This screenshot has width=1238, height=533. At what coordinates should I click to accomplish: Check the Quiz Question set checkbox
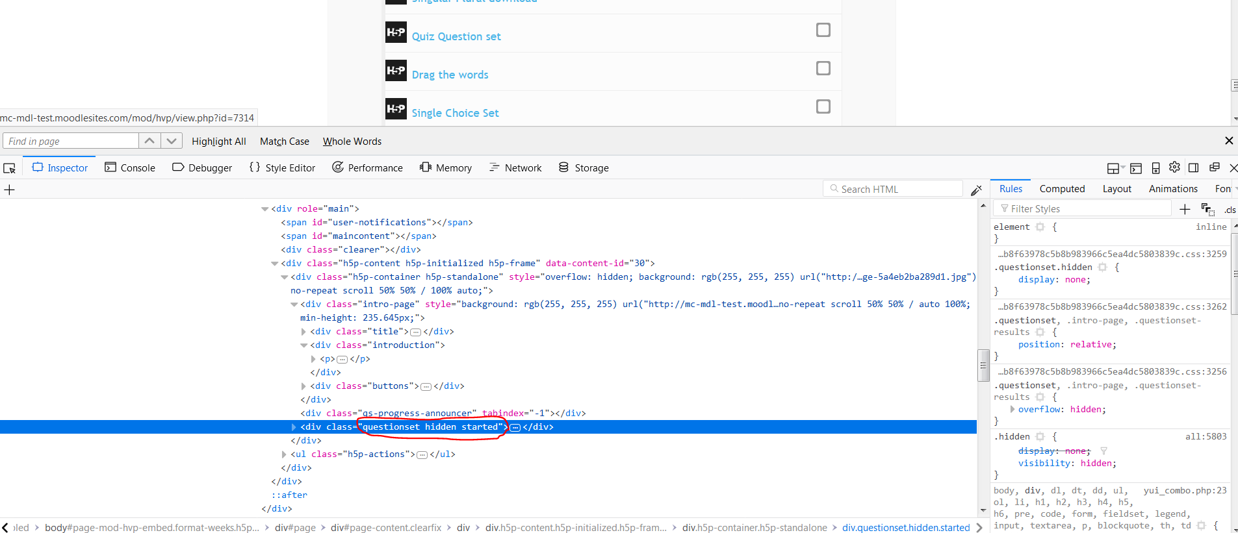[x=823, y=30]
